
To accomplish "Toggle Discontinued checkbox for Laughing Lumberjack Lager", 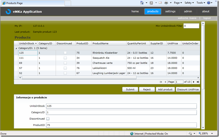I will [x=65, y=73].
